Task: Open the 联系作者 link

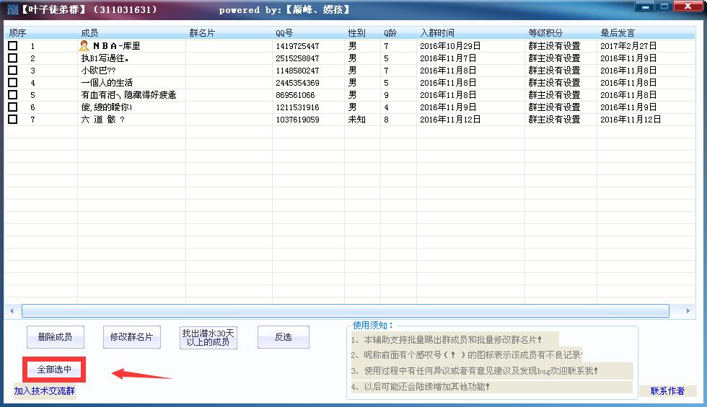Action: pos(667,391)
